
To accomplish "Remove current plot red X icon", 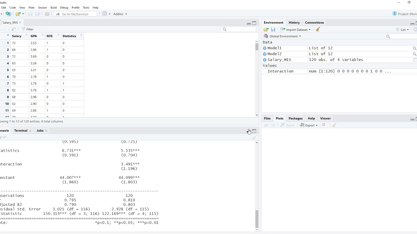I will click(324, 125).
